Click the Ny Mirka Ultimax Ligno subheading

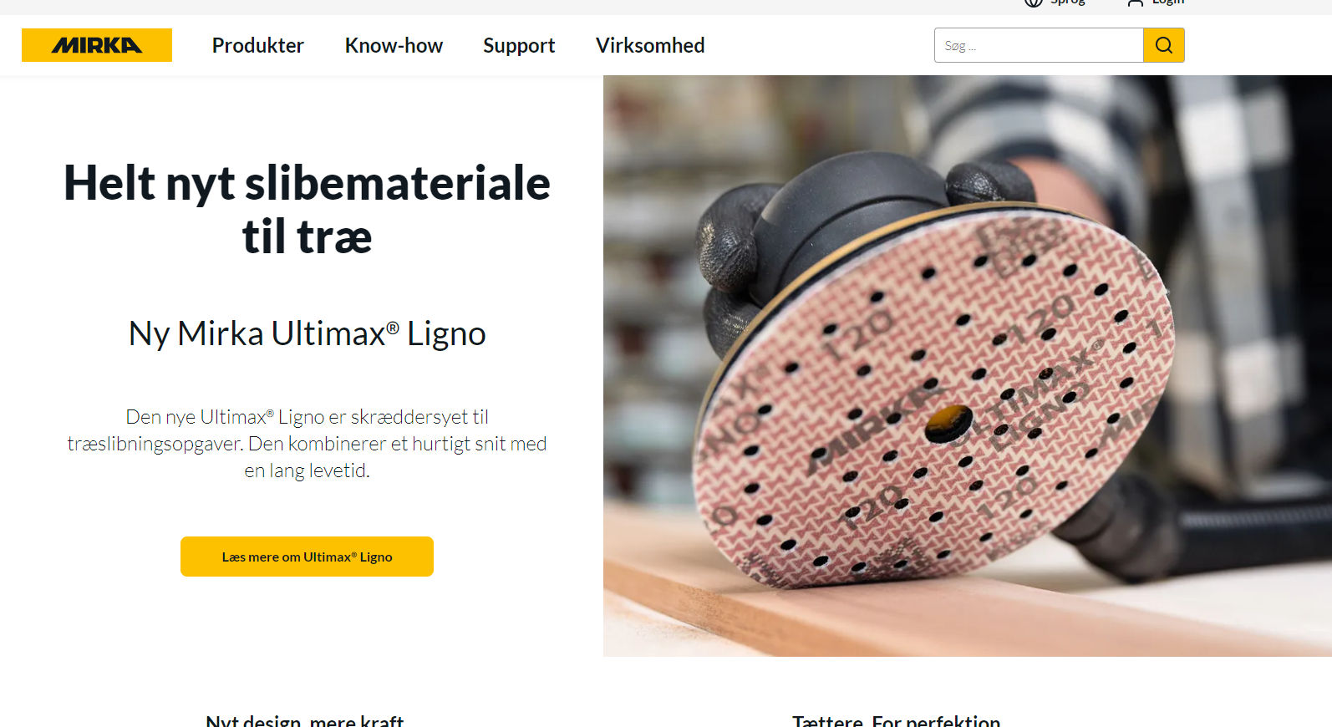307,333
